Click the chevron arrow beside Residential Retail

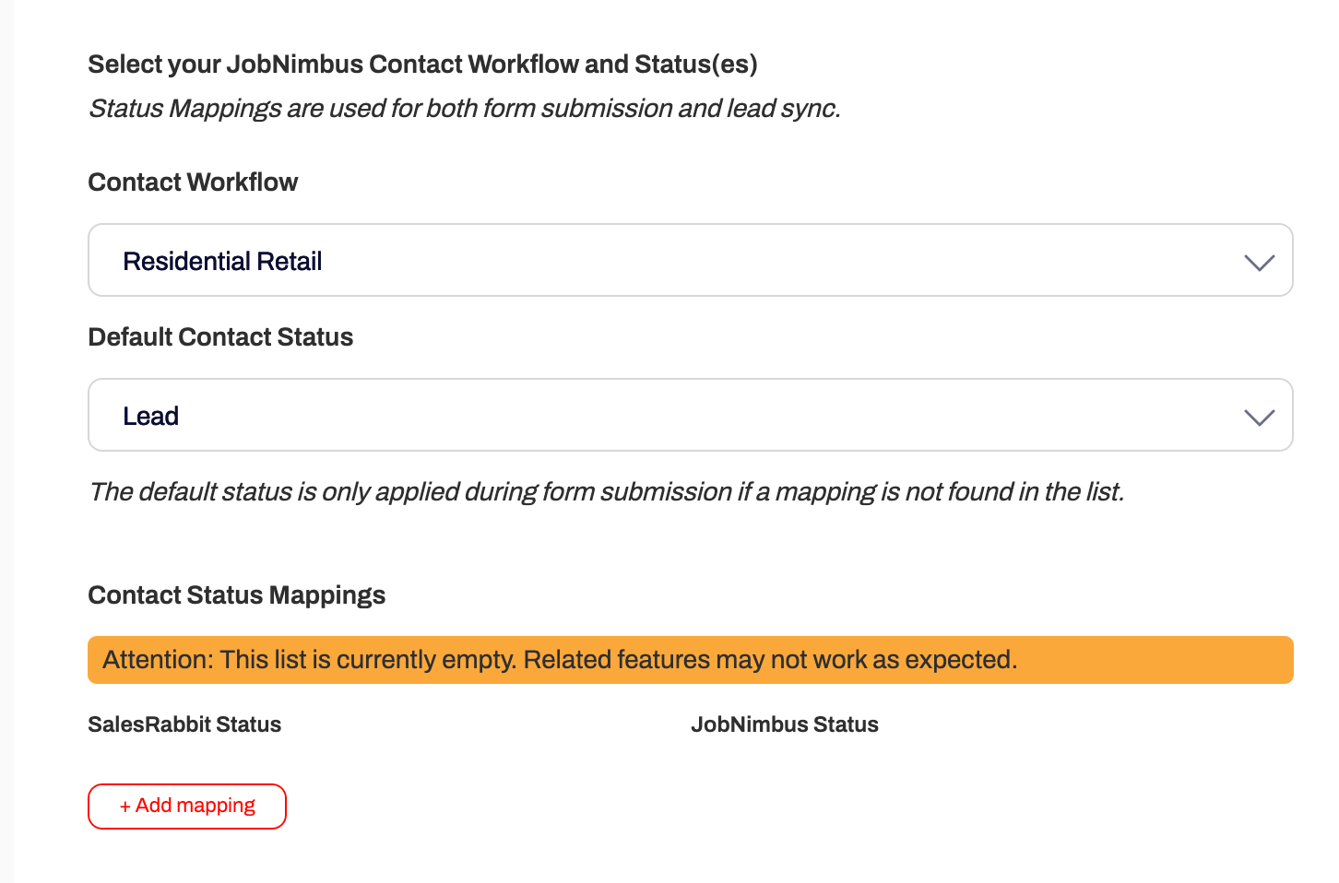(x=1259, y=263)
